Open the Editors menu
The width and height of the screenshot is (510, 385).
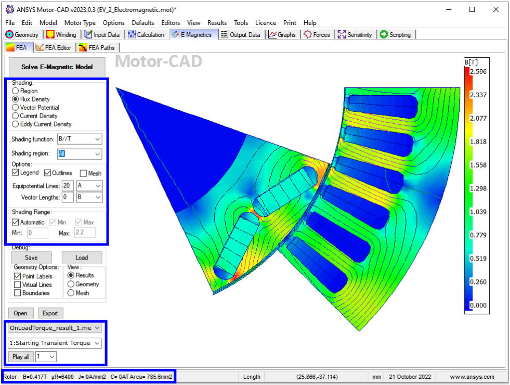[x=171, y=23]
